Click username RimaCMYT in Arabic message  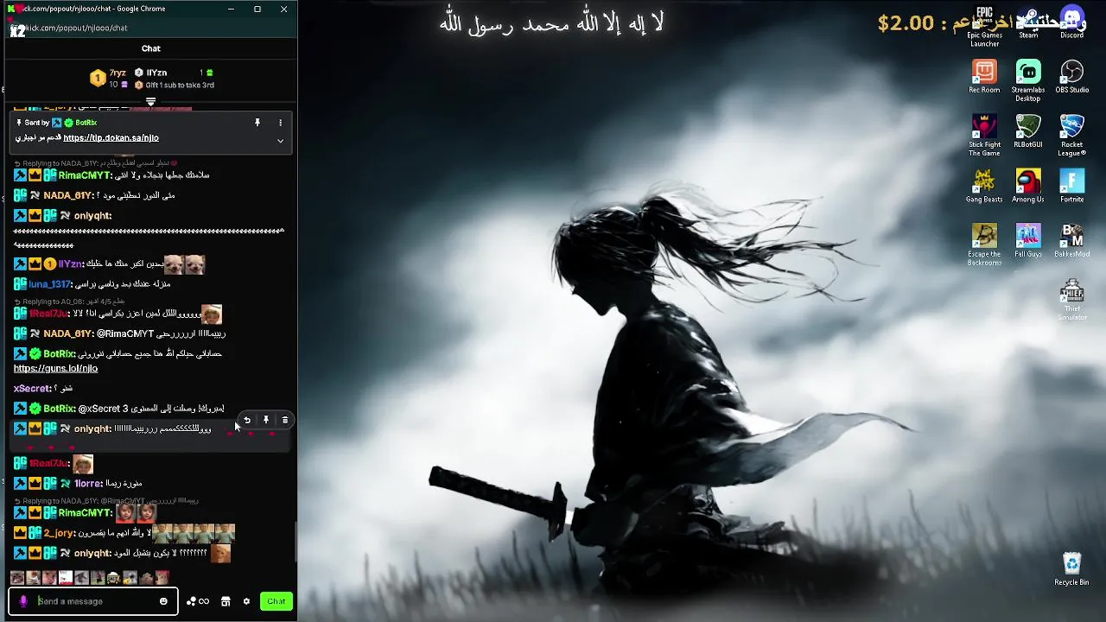point(85,175)
